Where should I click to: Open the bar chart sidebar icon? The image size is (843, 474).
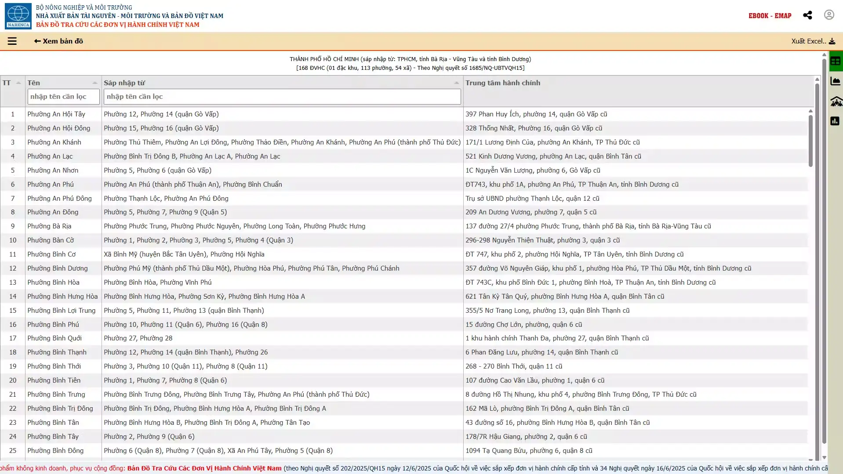[x=835, y=121]
